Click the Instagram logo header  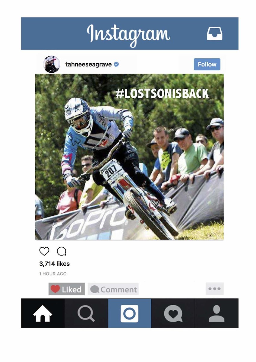click(x=128, y=34)
